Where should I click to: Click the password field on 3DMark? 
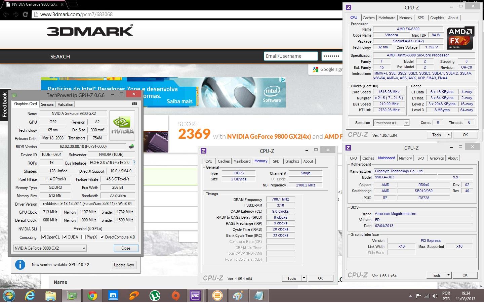click(x=331, y=56)
